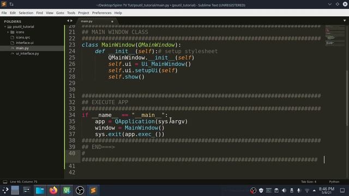This screenshot has height=196, width=349.
Task: Open the Preferences menu
Action: coord(102,13)
